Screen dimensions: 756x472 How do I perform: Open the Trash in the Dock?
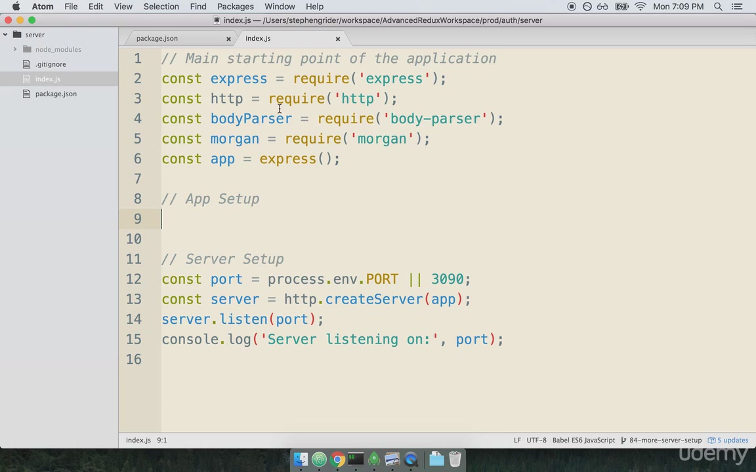(x=455, y=459)
